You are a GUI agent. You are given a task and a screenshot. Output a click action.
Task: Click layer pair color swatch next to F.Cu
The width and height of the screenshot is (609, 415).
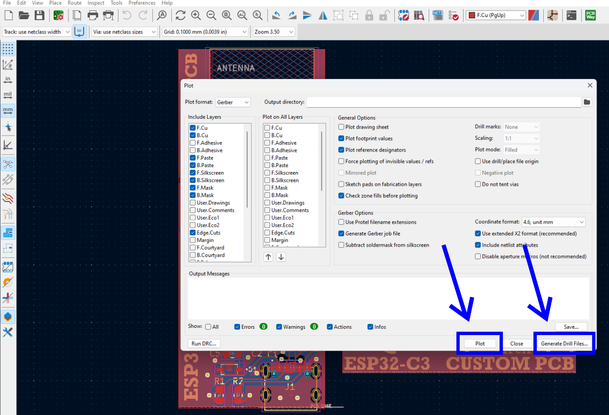coord(533,16)
